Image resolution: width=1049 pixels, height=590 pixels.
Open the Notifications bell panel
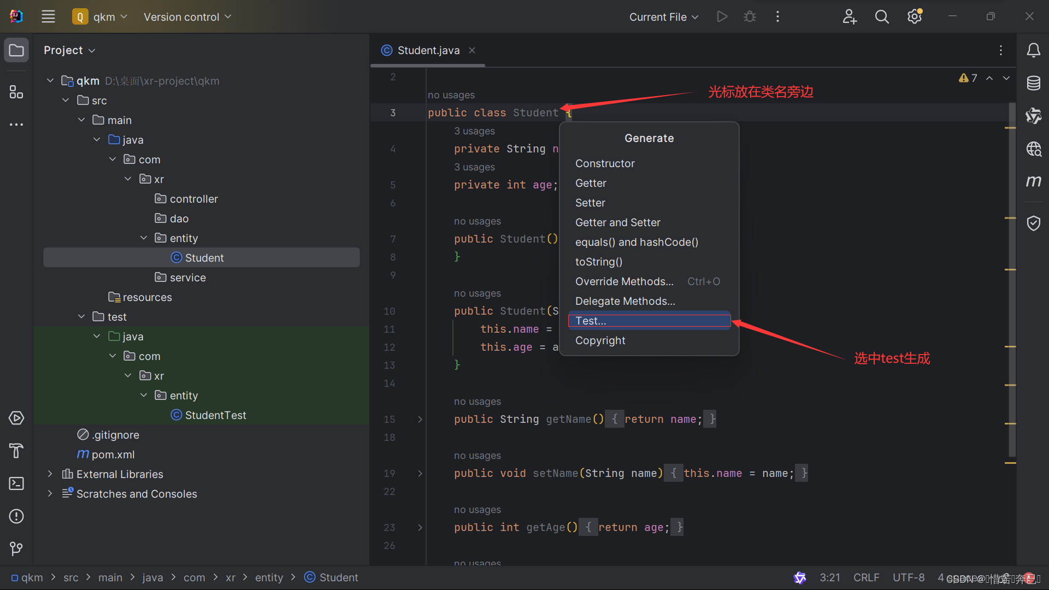tap(1033, 50)
